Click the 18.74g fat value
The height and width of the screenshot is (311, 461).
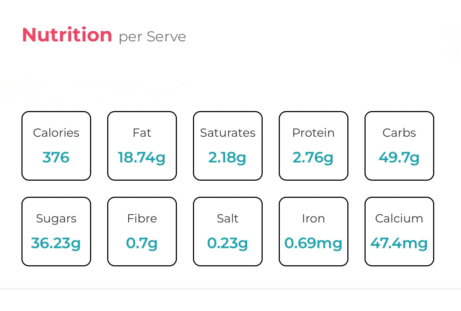pos(142,157)
